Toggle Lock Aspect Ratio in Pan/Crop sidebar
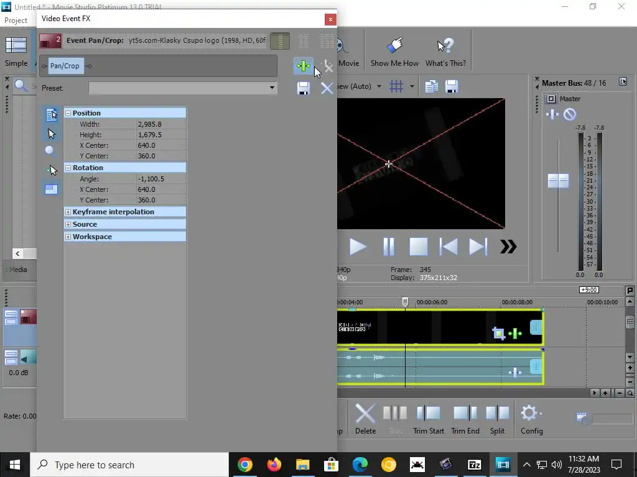 coord(51,189)
